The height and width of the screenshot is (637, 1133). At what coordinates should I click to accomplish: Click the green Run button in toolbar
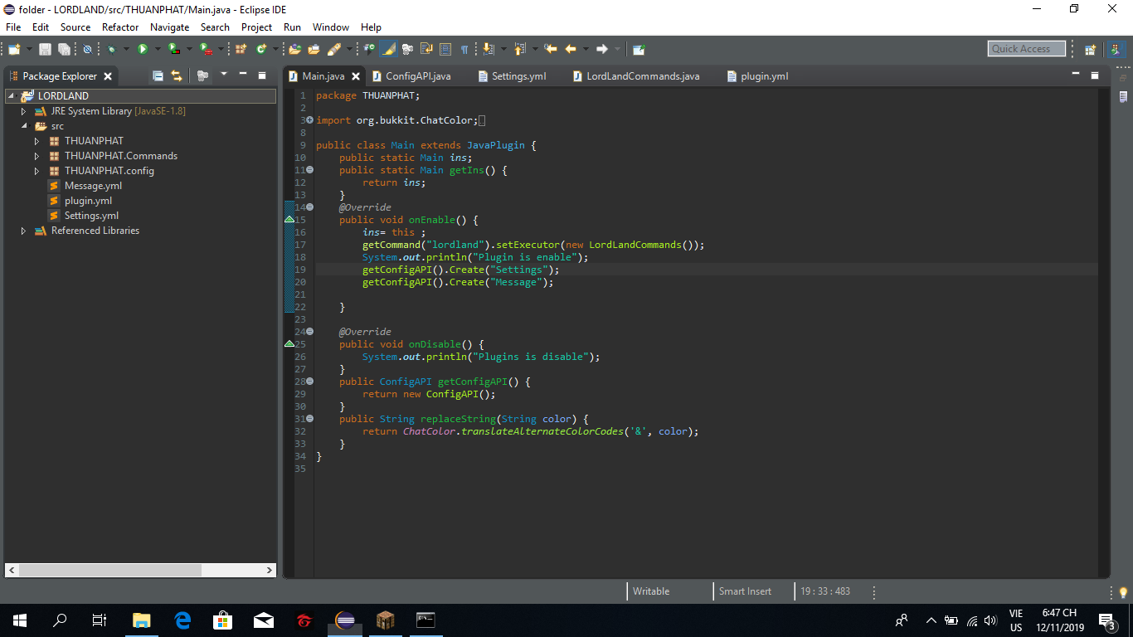[x=143, y=49]
